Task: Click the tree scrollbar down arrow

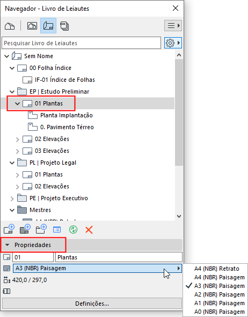Action: click(x=179, y=216)
